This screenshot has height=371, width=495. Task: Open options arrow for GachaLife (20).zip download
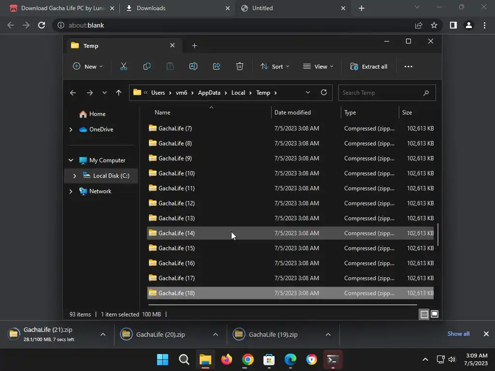click(216, 334)
